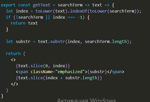Click the substr variable in "let substr"
Image resolution: width=150 pixels, height=102 pixels.
point(23,41)
